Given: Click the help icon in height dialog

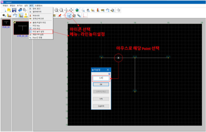Looking at the screenshot, I should pos(109,74).
